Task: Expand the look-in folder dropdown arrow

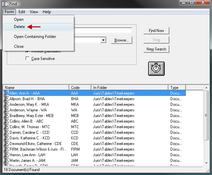Action: [x=104, y=40]
